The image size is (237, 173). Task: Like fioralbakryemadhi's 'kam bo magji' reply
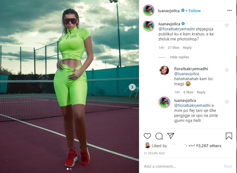[x=227, y=70]
